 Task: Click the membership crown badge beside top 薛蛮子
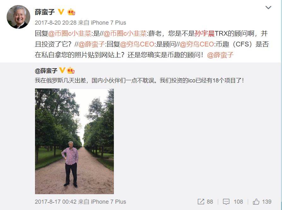[x=71, y=12]
